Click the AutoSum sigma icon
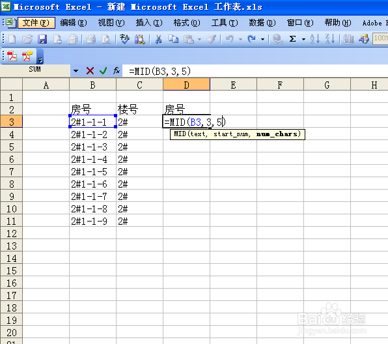 (292, 39)
